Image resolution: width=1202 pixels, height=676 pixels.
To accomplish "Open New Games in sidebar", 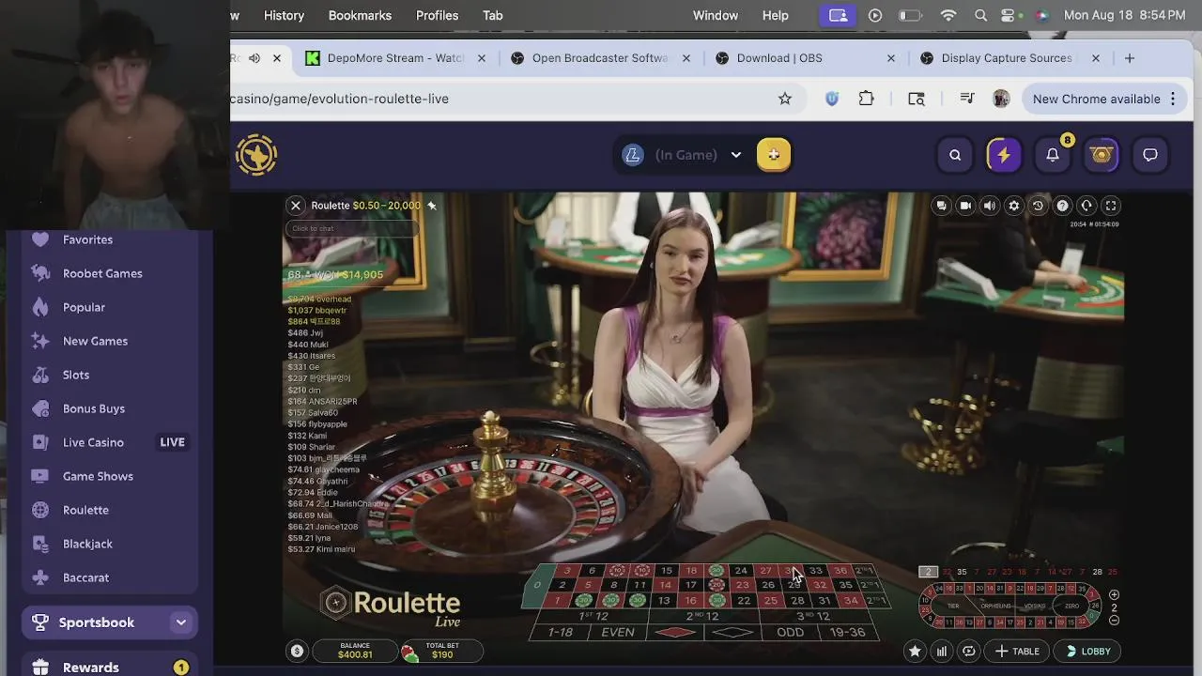I will (x=110, y=341).
